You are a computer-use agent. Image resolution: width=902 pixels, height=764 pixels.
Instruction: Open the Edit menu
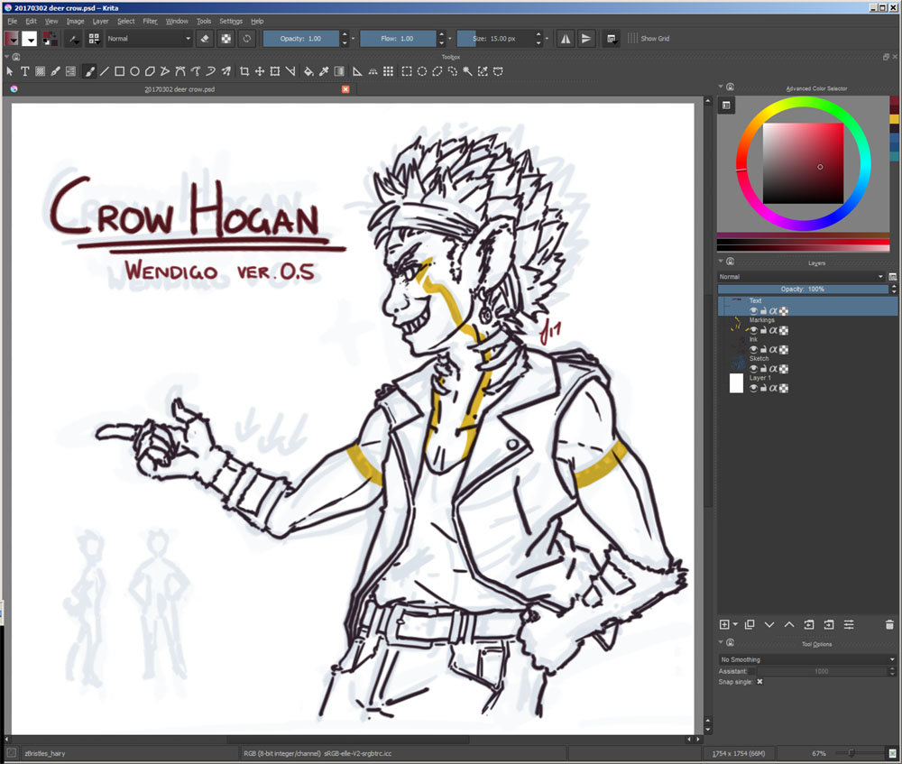coord(31,22)
